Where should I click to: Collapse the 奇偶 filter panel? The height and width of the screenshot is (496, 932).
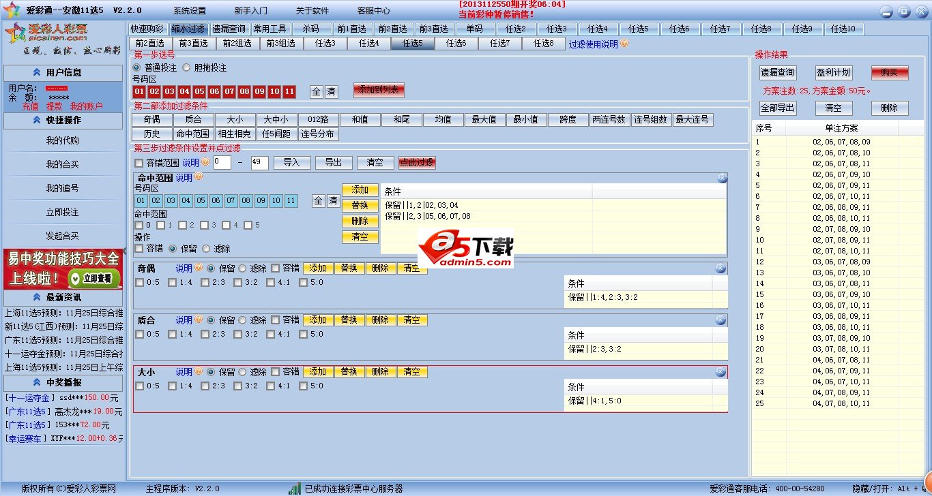point(720,268)
